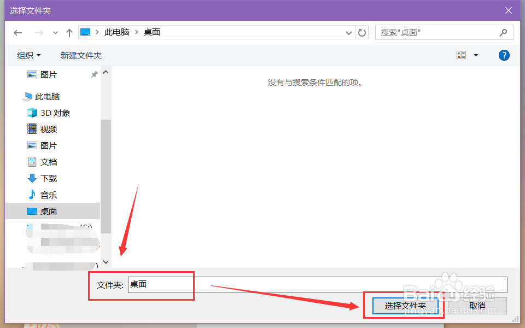The image size is (525, 328).
Task: Click the back navigation arrow
Action: tap(17, 32)
